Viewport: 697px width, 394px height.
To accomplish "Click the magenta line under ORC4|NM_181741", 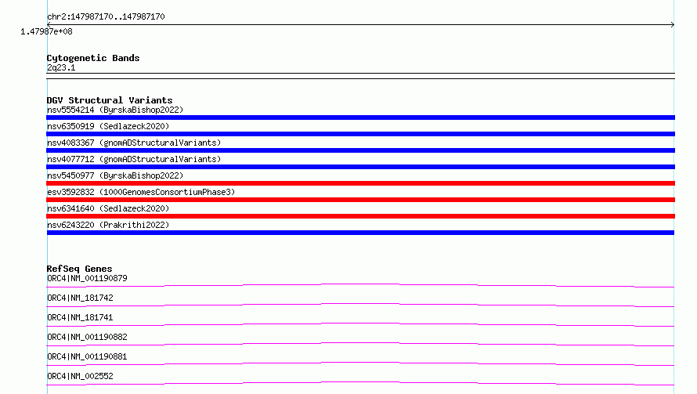I will 360,324.
